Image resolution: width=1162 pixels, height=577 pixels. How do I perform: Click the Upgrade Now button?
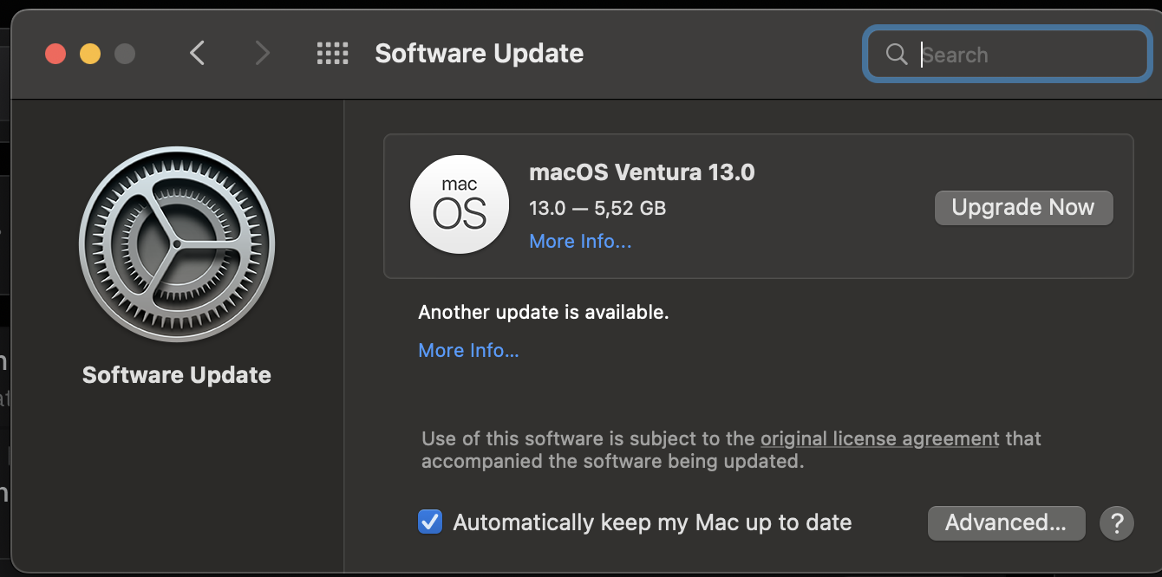click(1023, 208)
